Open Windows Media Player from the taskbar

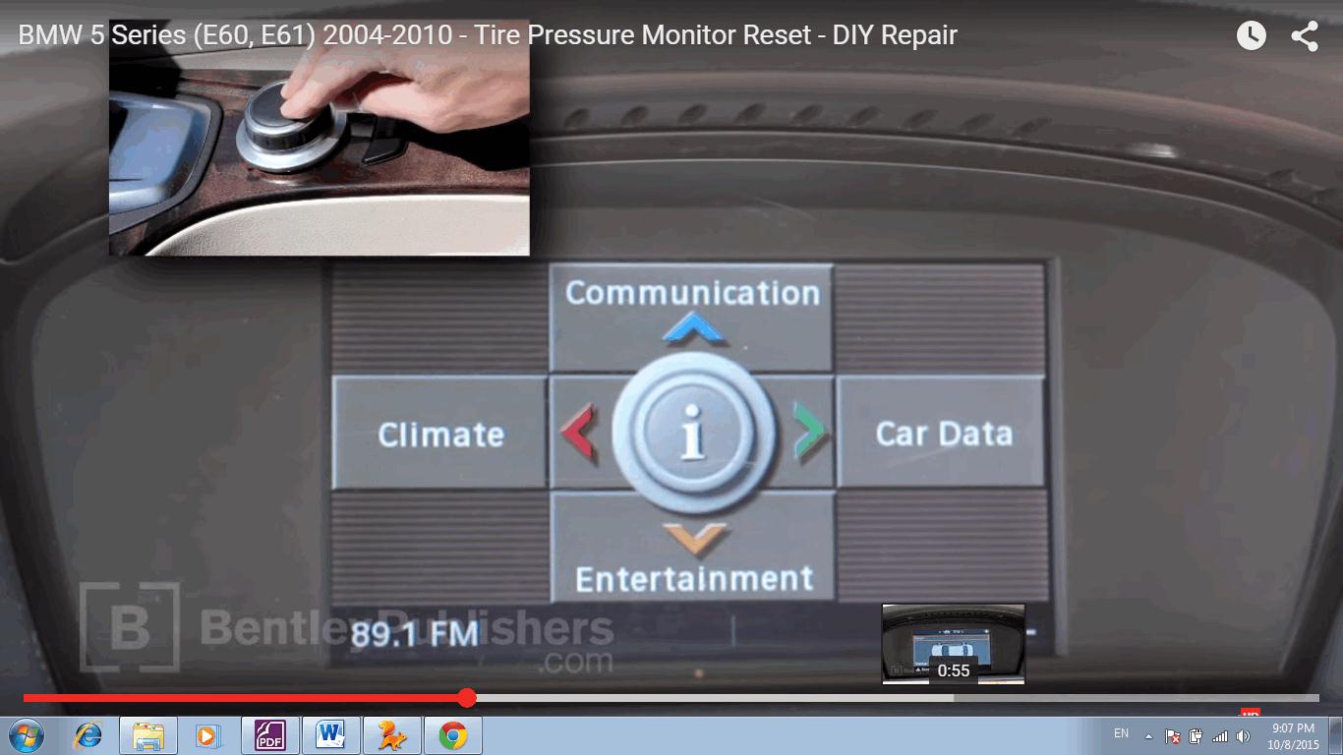click(207, 735)
